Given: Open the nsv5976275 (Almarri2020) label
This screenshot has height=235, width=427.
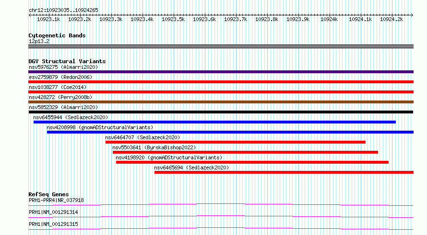Looking at the screenshot, I should pos(63,67).
